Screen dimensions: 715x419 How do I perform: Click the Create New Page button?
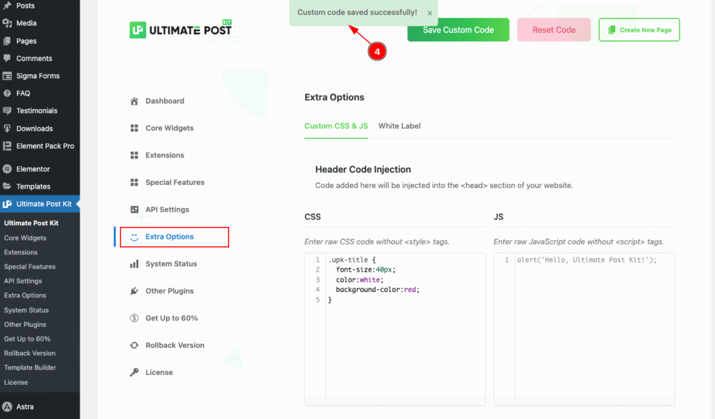[640, 29]
